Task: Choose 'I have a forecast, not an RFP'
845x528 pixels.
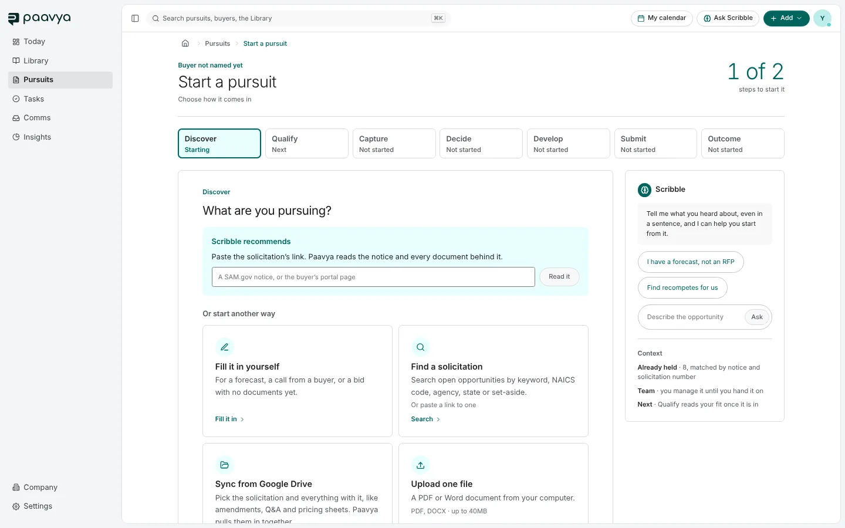Action: 691,262
